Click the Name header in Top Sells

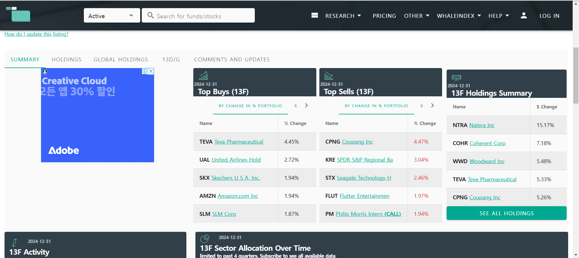coord(332,123)
